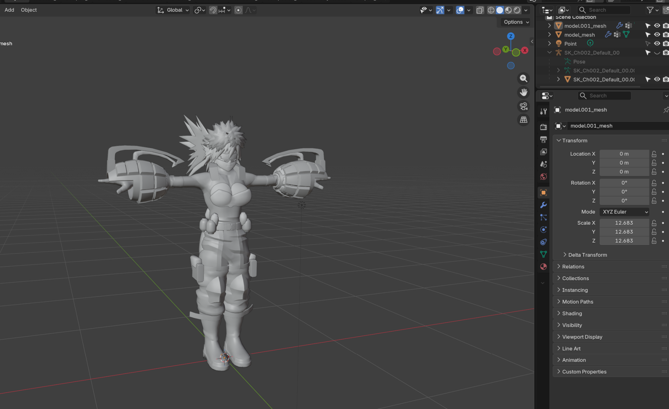669x409 pixels.
Task: Switch perspective/orthographic grid icon
Action: 523,120
